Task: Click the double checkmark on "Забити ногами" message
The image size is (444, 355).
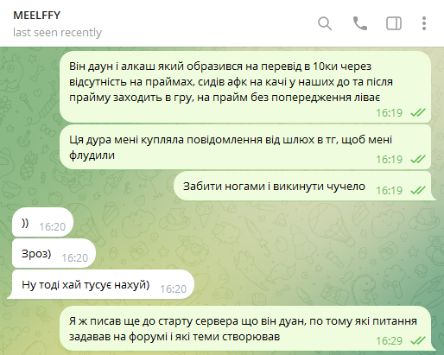Action: click(x=418, y=190)
